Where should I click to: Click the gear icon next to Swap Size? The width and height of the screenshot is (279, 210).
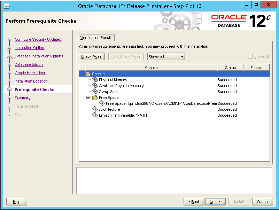pos(95,92)
